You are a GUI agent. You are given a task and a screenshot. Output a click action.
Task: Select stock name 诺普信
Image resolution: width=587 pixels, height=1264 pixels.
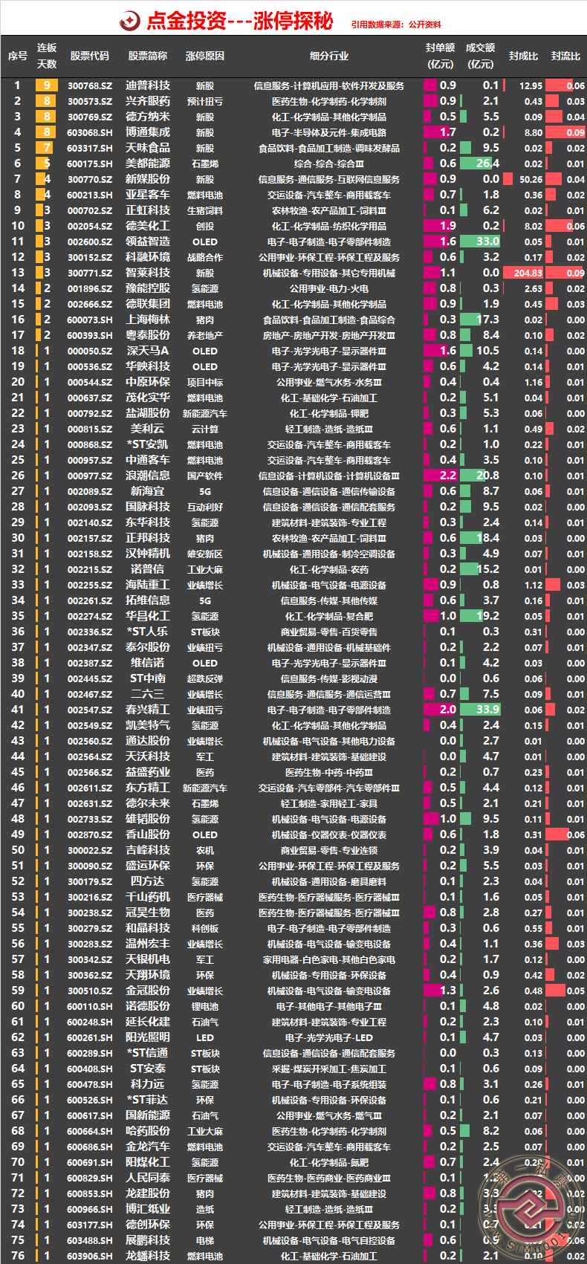pyautogui.click(x=148, y=569)
